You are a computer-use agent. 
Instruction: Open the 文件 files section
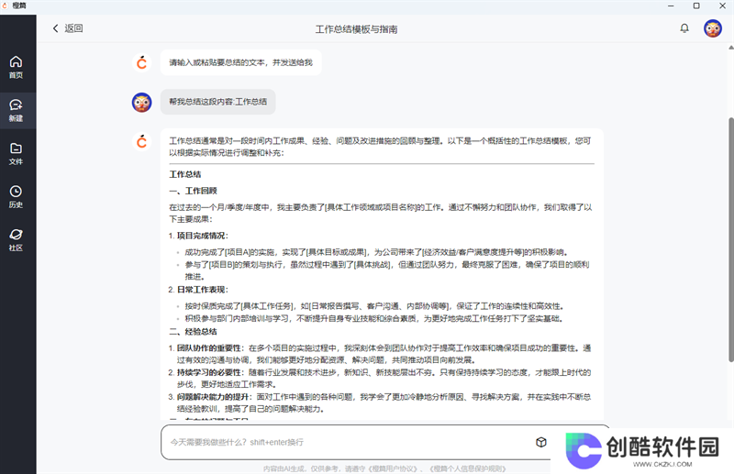(16, 154)
